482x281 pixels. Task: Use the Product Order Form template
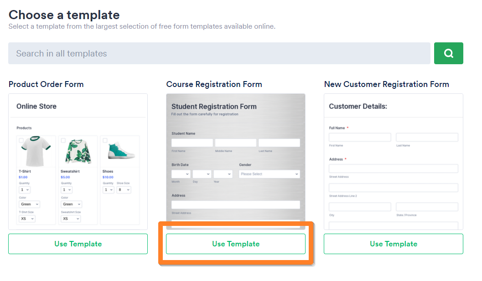point(78,244)
